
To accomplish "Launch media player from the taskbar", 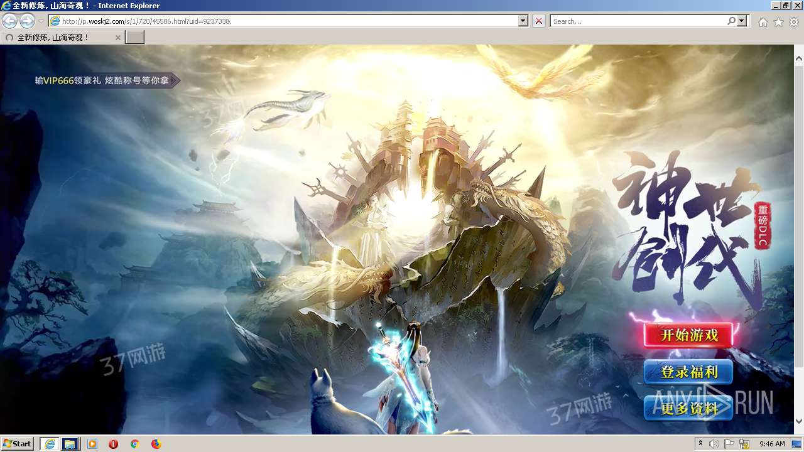I will tap(92, 444).
